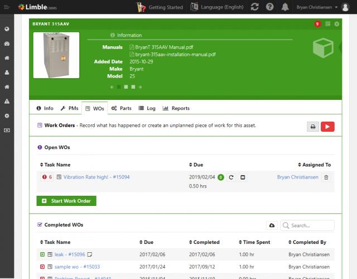The width and height of the screenshot is (357, 279).
Task: Click the notifications bell icon
Action: click(285, 7)
